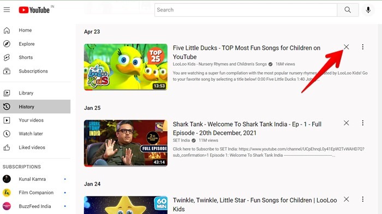Open more options for Shark Tank video

[x=363, y=123]
